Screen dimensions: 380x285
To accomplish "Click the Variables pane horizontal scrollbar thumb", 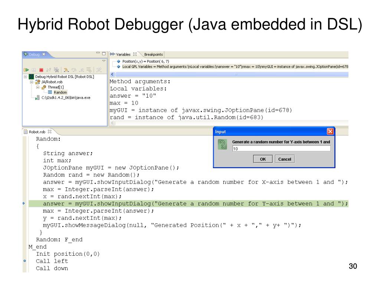I will point(232,74).
